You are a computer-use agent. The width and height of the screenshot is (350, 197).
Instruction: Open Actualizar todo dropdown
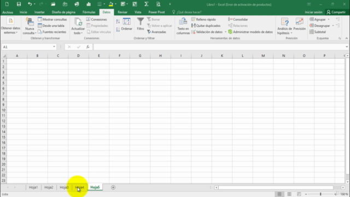[78, 31]
